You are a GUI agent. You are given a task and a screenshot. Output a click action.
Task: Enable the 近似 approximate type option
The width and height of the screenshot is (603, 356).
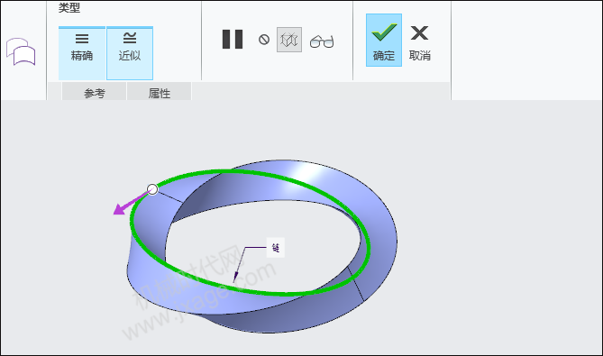pos(130,53)
